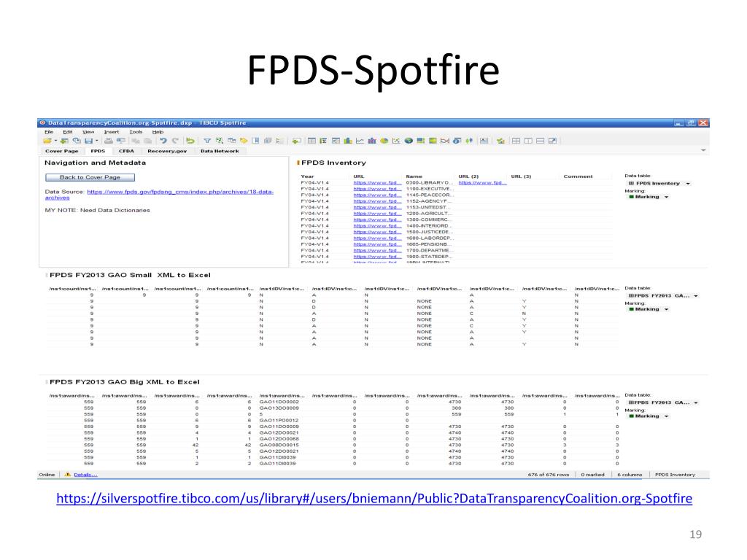This screenshot has height=560, width=747.
Task: Arrange visualizations stacked
Action: (x=541, y=141)
